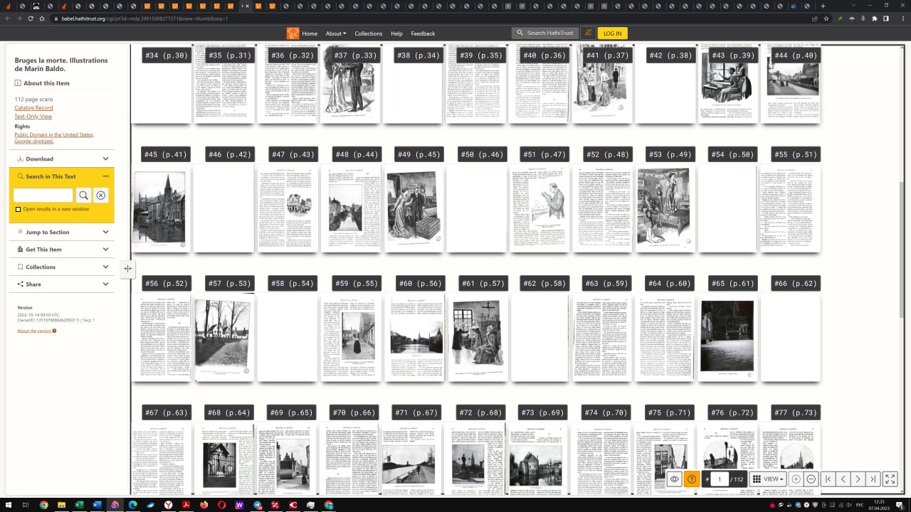Open the VIEW mode dropdown
The image size is (911, 512).
coord(769,479)
